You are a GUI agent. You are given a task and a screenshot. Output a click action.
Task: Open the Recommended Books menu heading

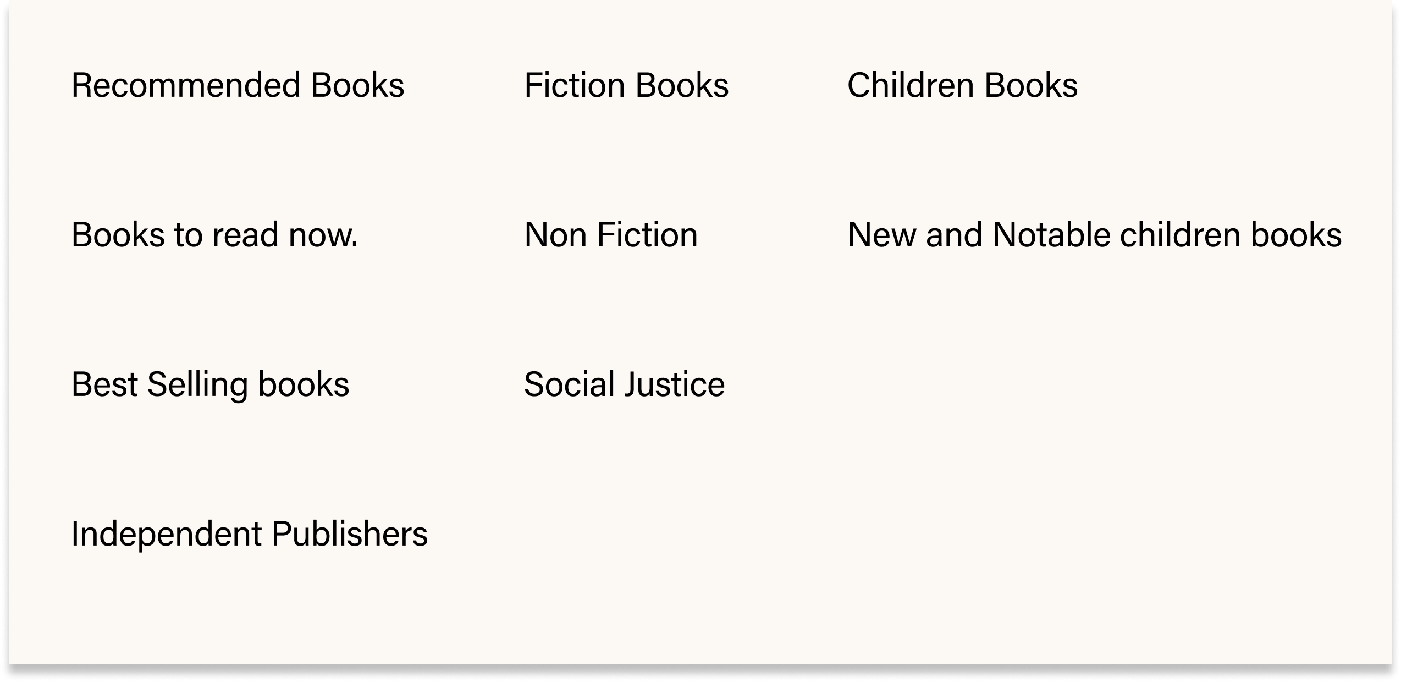[x=238, y=85]
